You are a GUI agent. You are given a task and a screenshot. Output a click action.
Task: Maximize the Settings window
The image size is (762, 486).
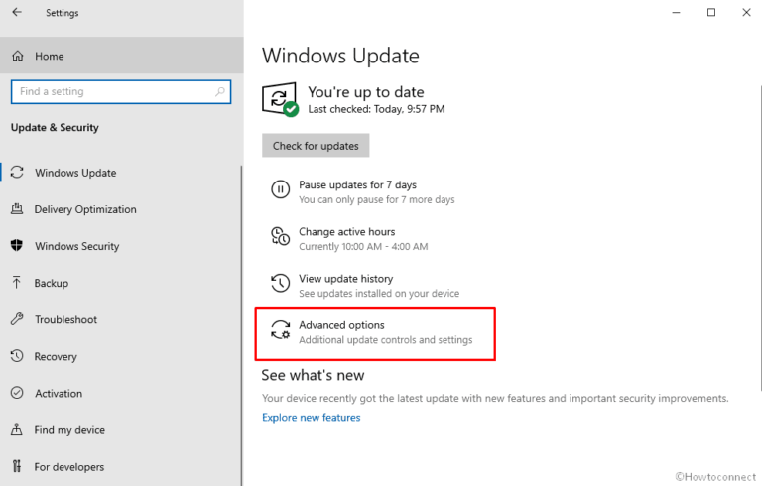coord(711,12)
